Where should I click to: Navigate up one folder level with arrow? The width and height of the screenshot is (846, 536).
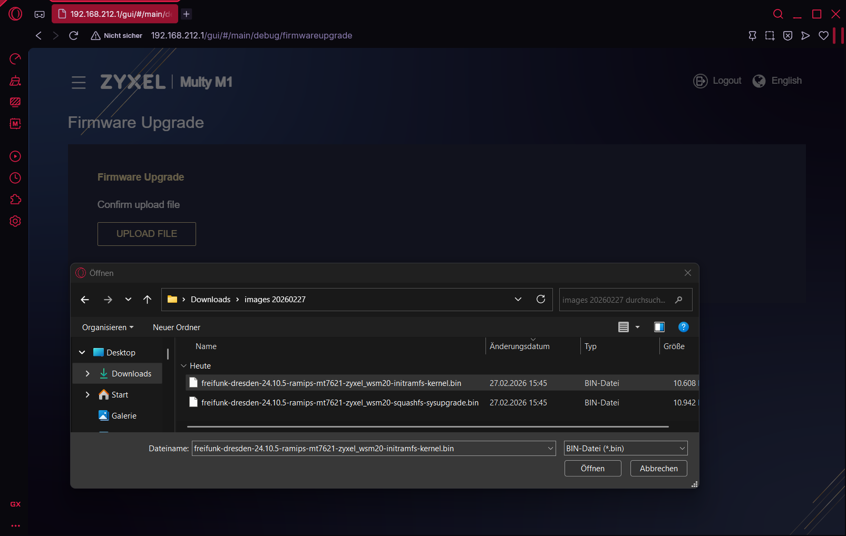tap(147, 300)
